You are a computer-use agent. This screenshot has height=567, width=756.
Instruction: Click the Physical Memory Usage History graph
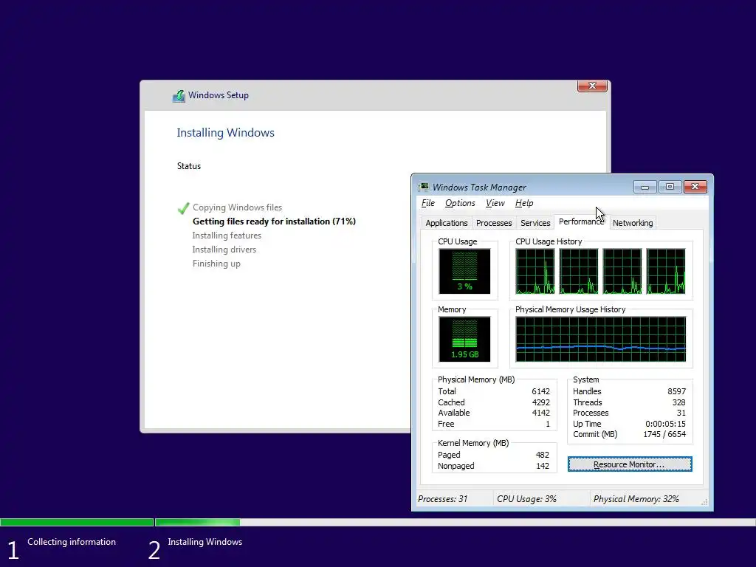tap(601, 340)
